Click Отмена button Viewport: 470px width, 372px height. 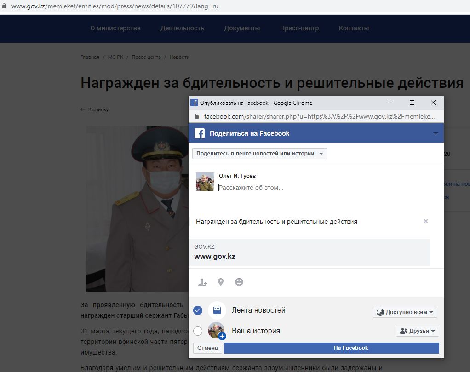coord(207,348)
